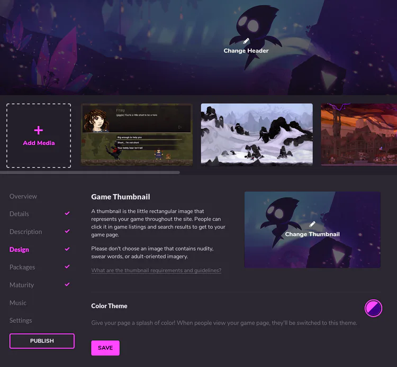Viewport: 397px width, 367px height.
Task: Click the pencil icon above Change Thumbnail
Action: tap(312, 224)
